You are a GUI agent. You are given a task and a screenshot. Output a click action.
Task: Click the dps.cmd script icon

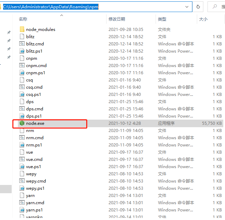(22, 109)
